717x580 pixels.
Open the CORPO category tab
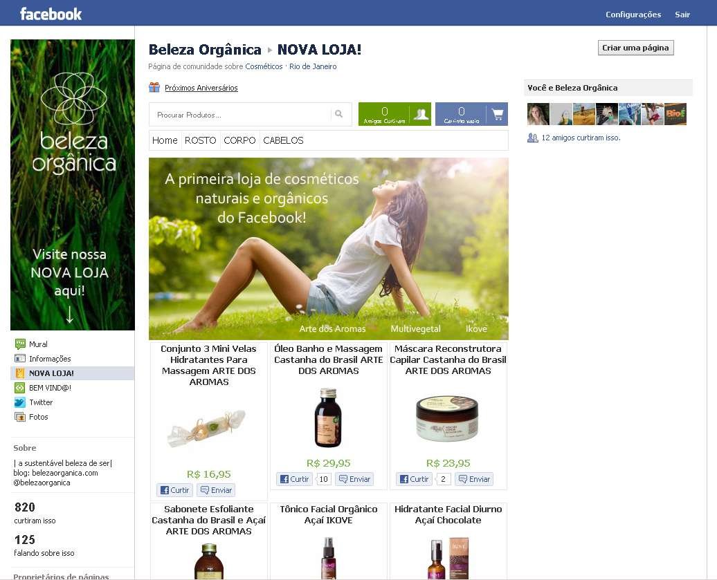[x=239, y=140]
